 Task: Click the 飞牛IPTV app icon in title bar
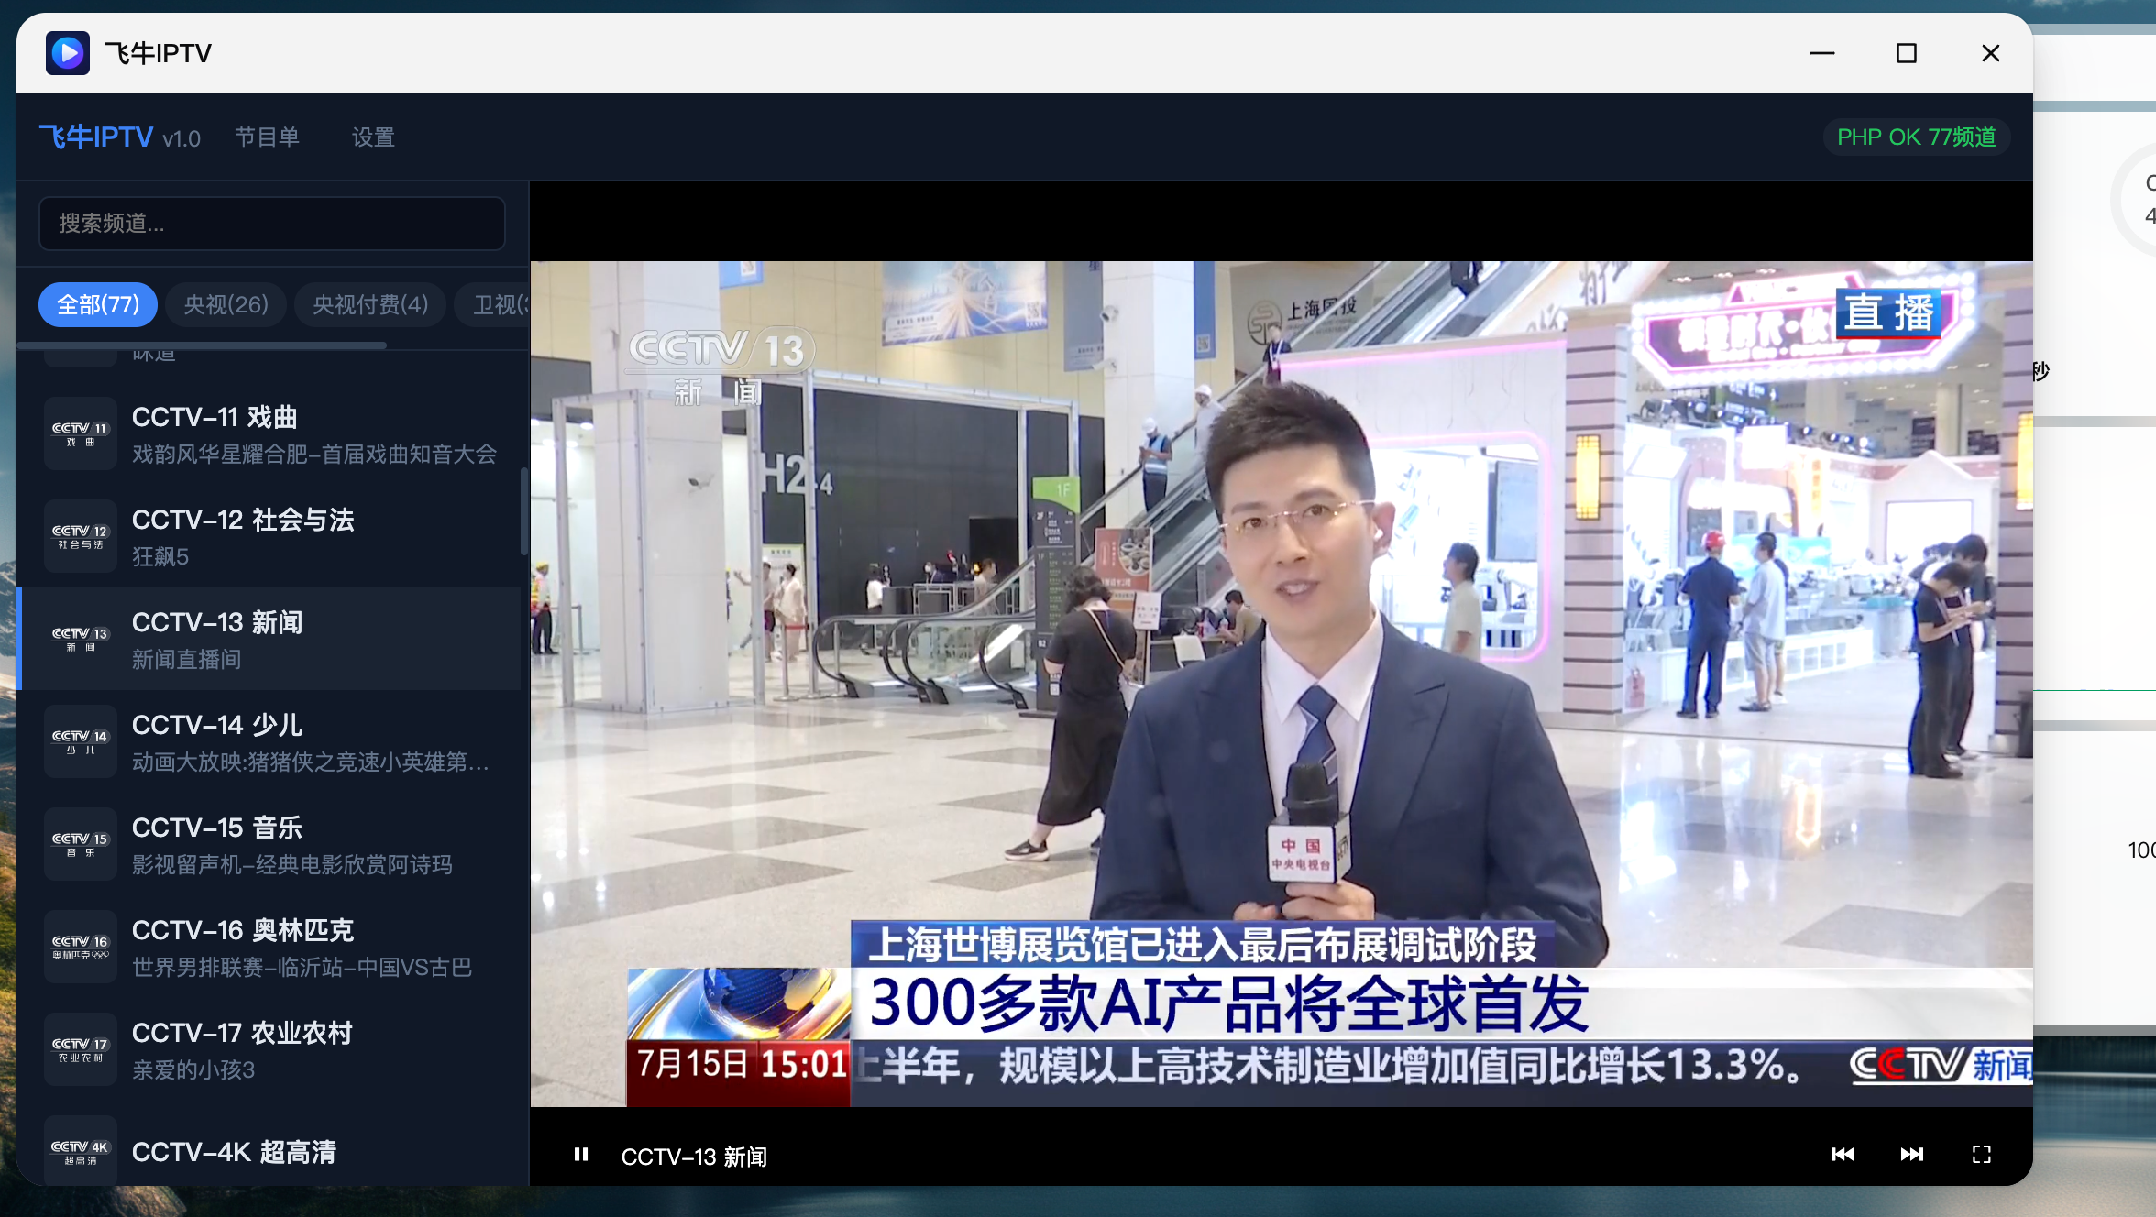(68, 53)
